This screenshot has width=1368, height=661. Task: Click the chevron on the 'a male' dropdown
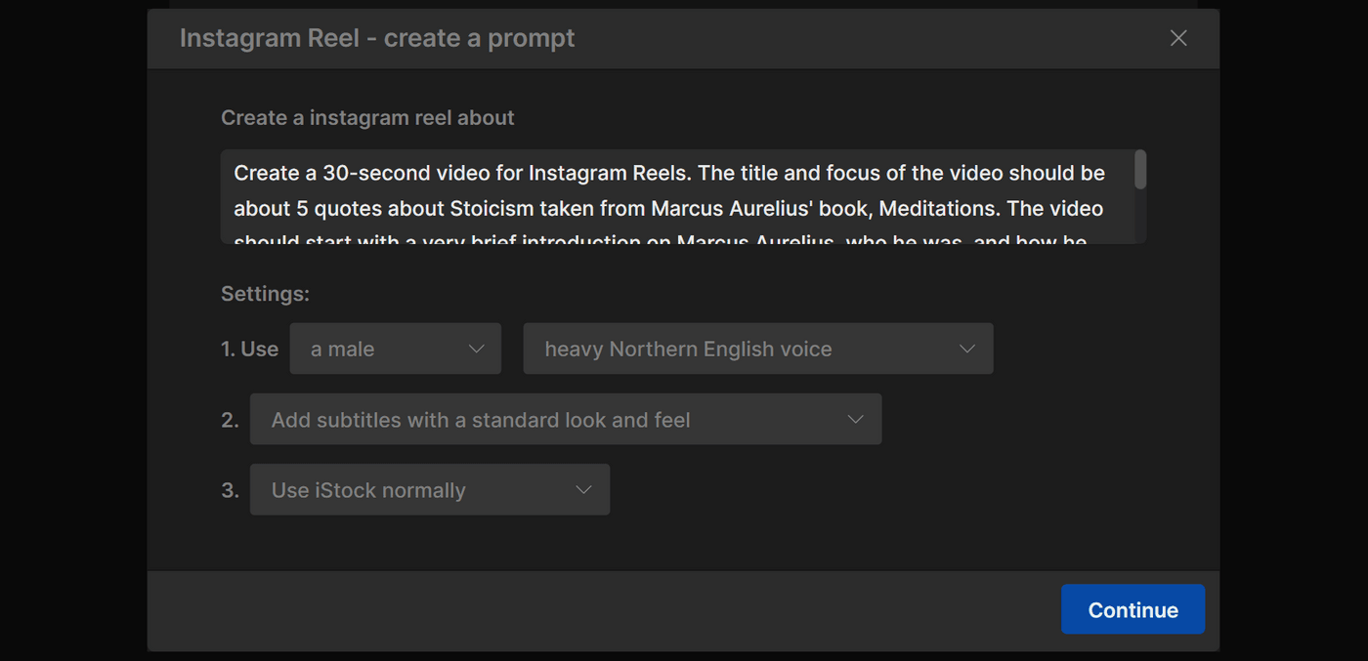(x=476, y=349)
